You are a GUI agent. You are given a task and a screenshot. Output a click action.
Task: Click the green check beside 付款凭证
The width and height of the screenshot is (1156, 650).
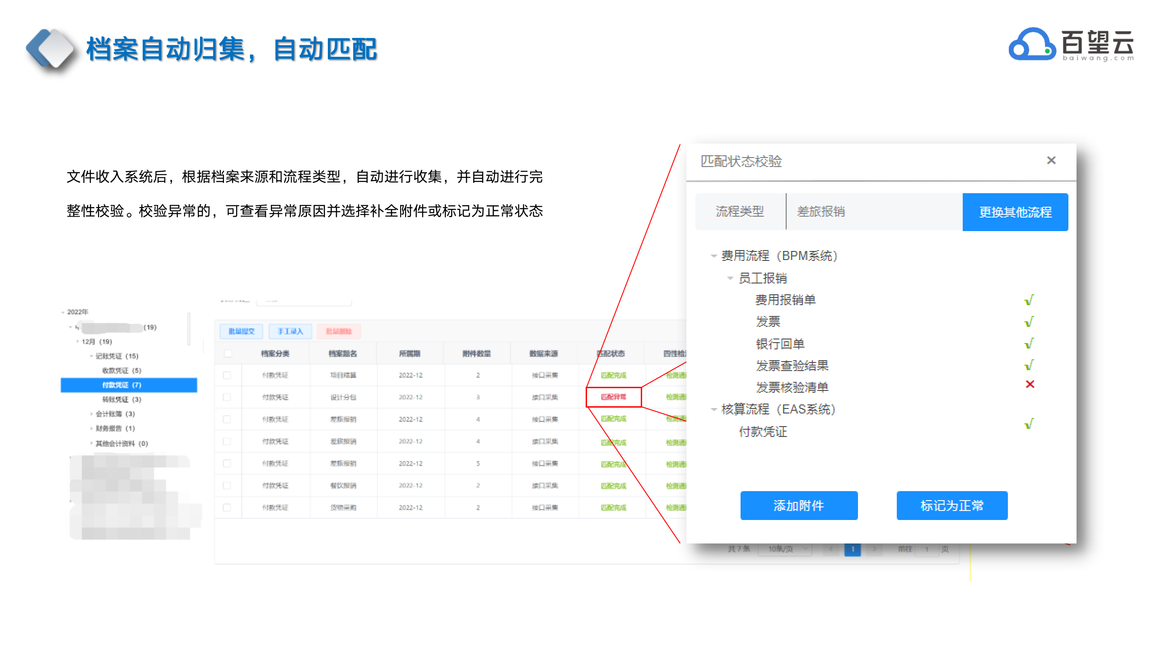pos(1029,424)
